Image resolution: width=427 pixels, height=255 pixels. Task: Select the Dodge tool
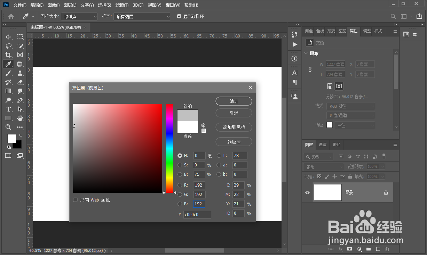(8, 100)
